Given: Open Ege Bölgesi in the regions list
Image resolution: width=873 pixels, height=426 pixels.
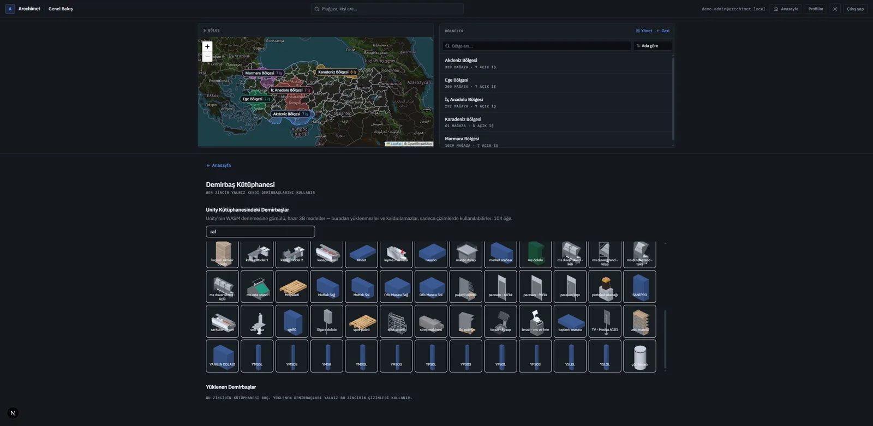Looking at the screenshot, I should click(555, 83).
